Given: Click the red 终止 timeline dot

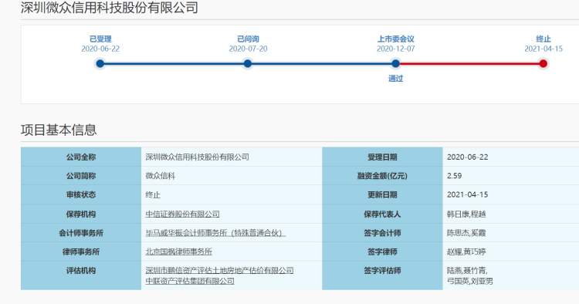Looking at the screenshot, I should [x=543, y=64].
